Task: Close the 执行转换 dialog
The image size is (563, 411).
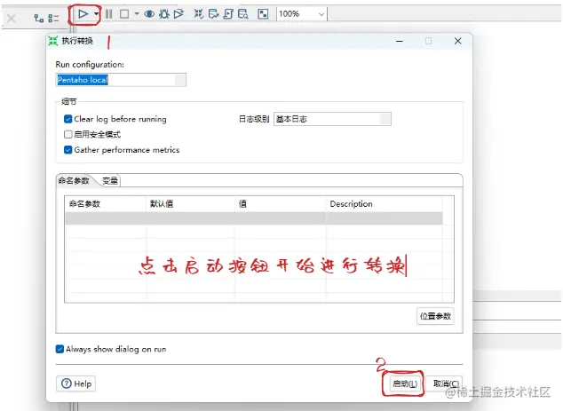Action: tap(458, 41)
